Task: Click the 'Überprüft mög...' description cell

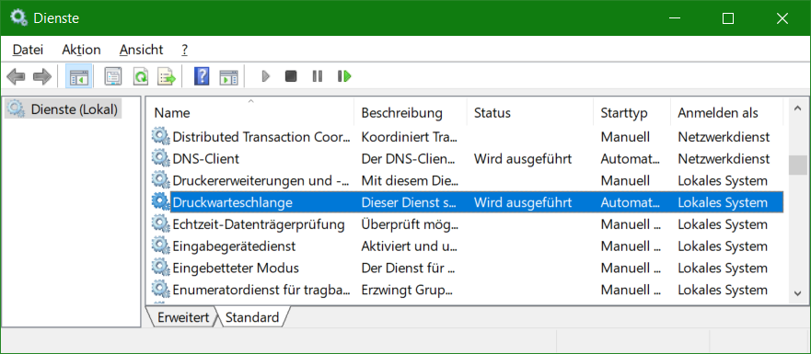Action: point(409,224)
